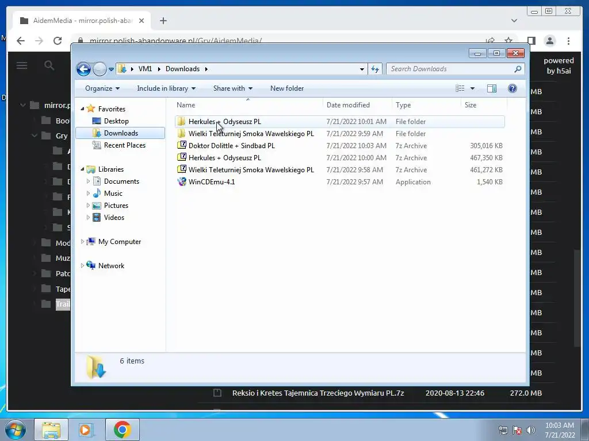Open Reksio i Kretes Tajemnica Trzeciego Wymiaru PL.7z
589x441 pixels.
coord(318,393)
